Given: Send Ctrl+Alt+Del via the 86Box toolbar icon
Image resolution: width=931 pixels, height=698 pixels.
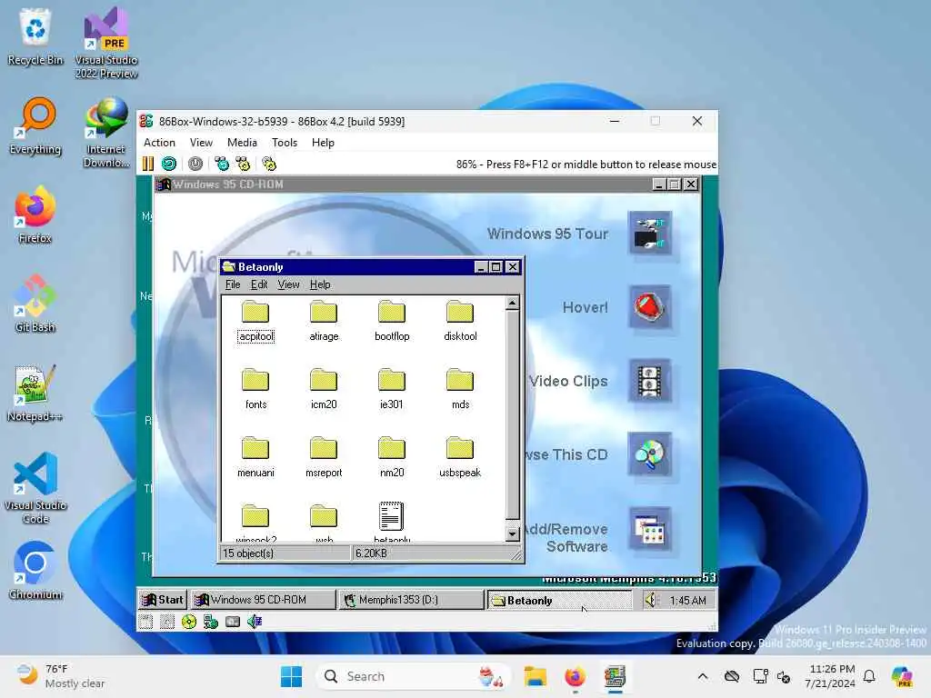Looking at the screenshot, I should click(222, 164).
